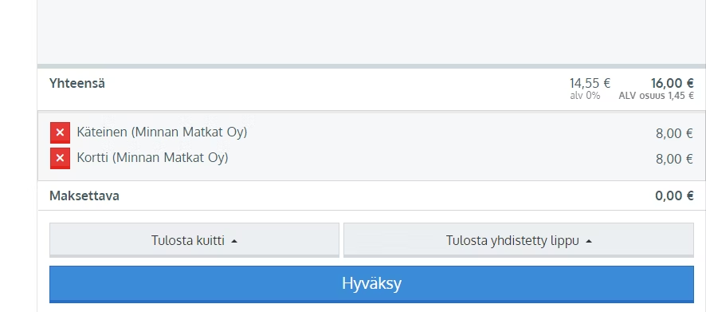Click the 8,00 € amount for Kortti
The height and width of the screenshot is (312, 706).
pyautogui.click(x=674, y=159)
